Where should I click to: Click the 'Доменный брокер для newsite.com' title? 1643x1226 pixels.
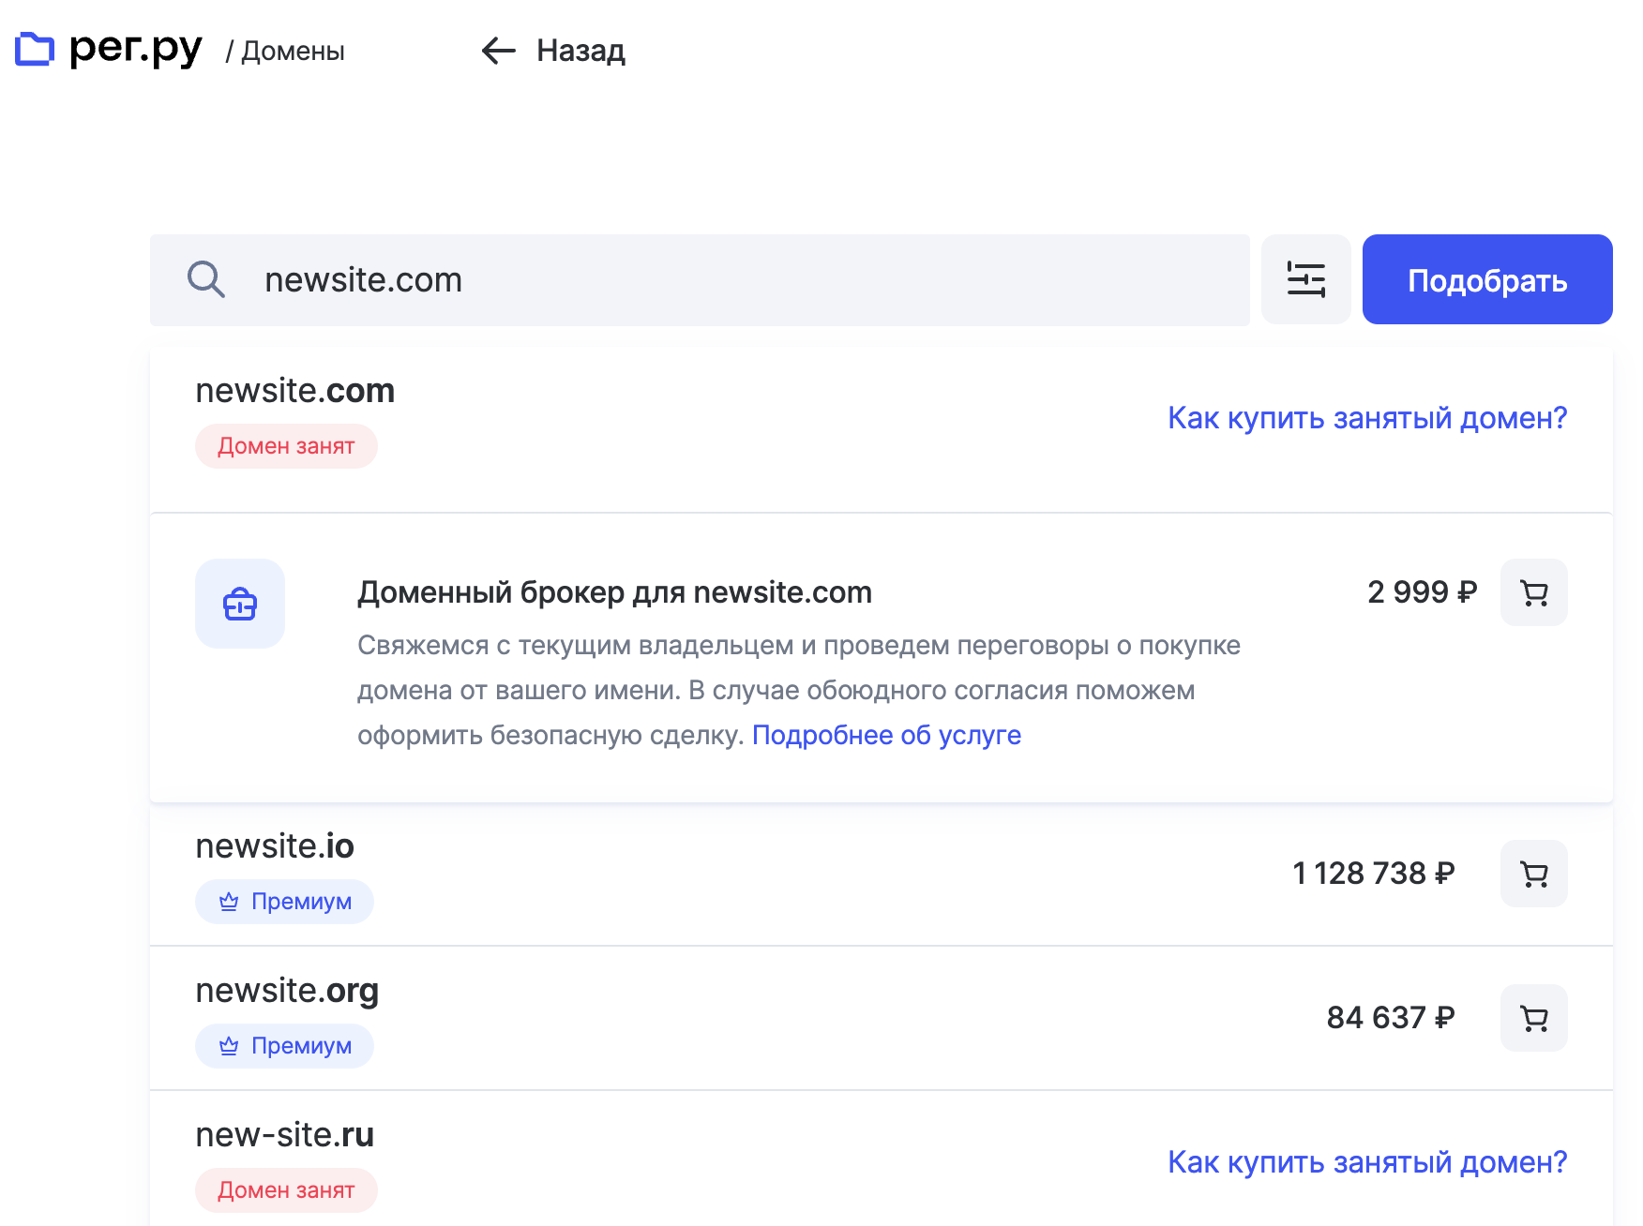coord(614,592)
